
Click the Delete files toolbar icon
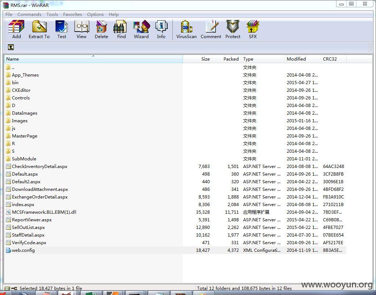[x=101, y=29]
